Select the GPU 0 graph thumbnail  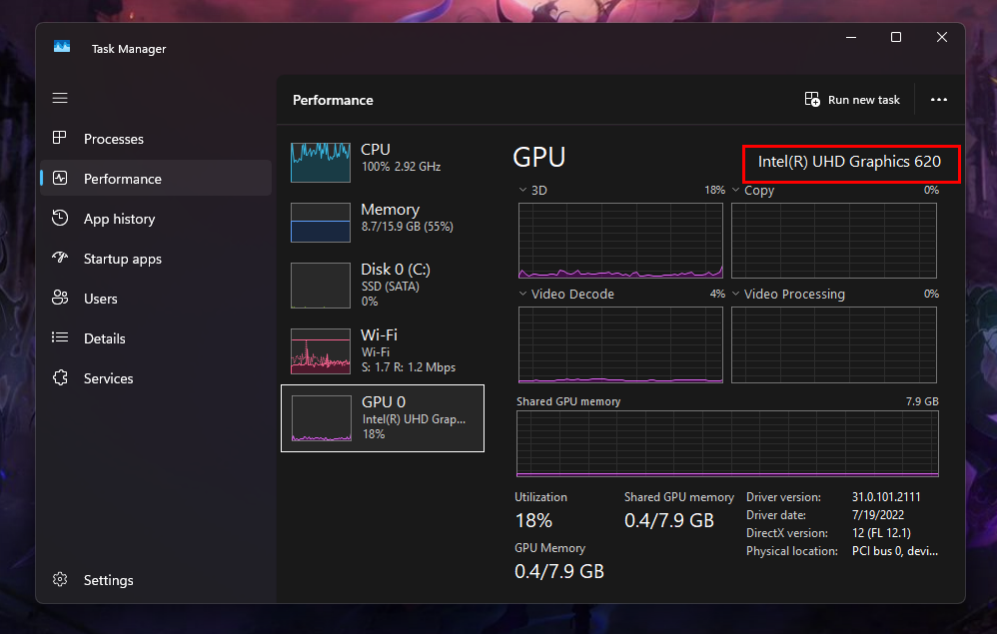(321, 418)
